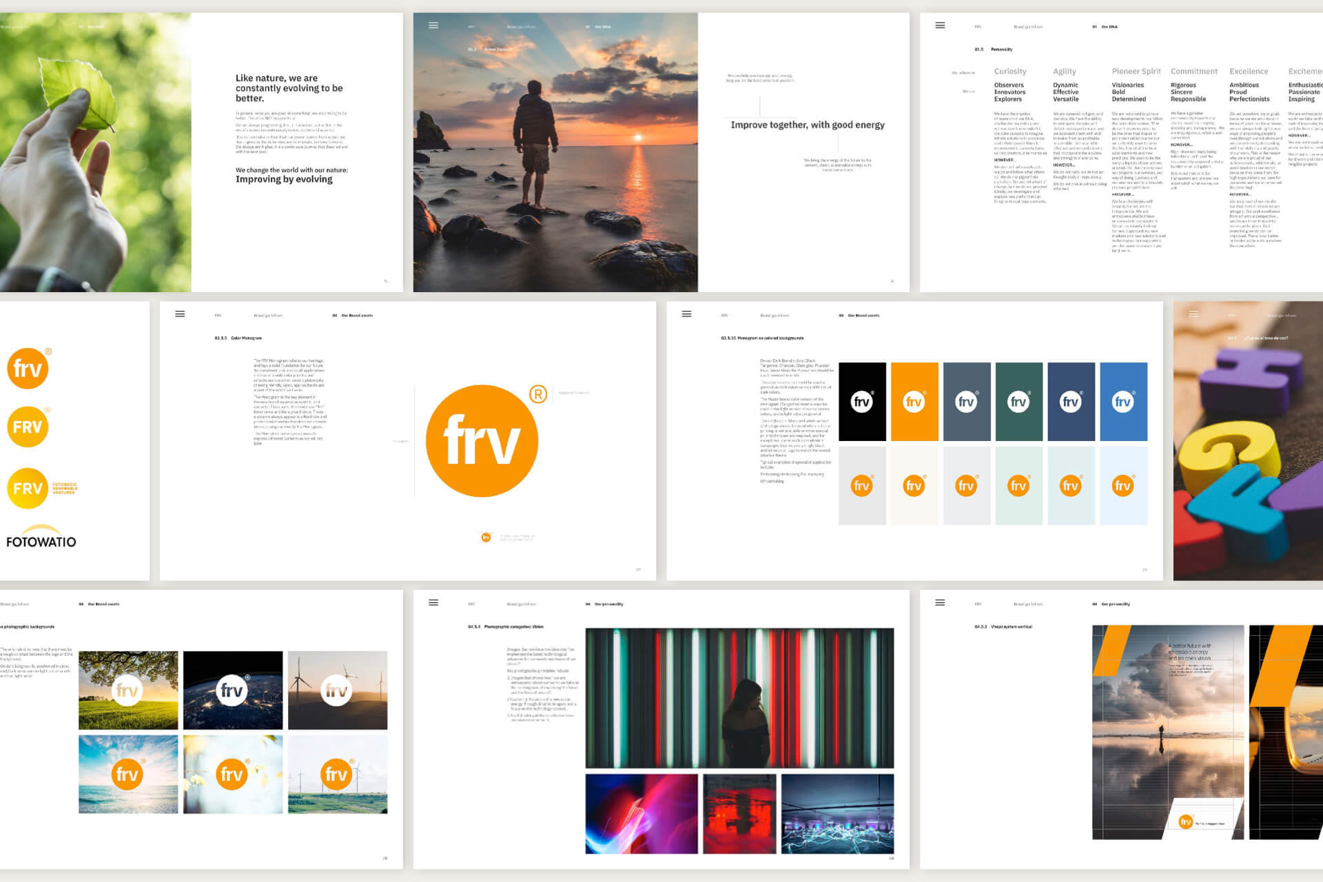Select the mint green swatch with orange monogram
Viewport: 1323px width, 882px height.
click(x=1019, y=486)
